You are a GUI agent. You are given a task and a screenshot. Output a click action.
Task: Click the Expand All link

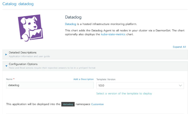pos(179,47)
